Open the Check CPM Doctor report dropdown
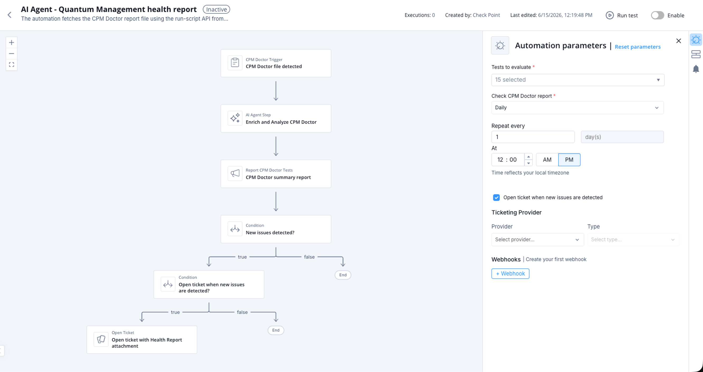The height and width of the screenshot is (372, 703). click(x=577, y=108)
